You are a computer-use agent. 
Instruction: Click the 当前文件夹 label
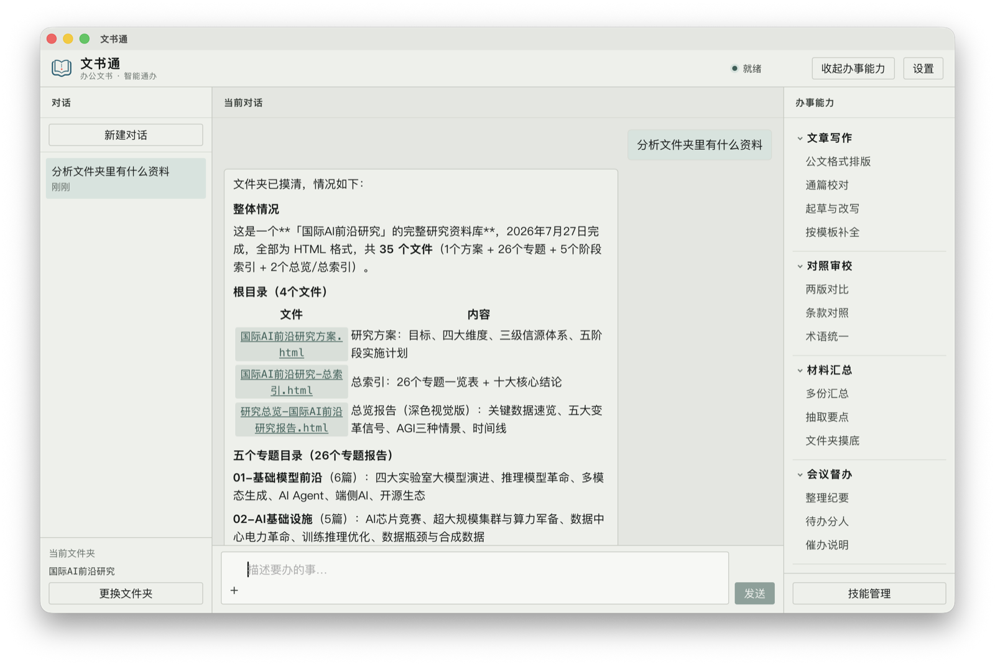point(72,553)
